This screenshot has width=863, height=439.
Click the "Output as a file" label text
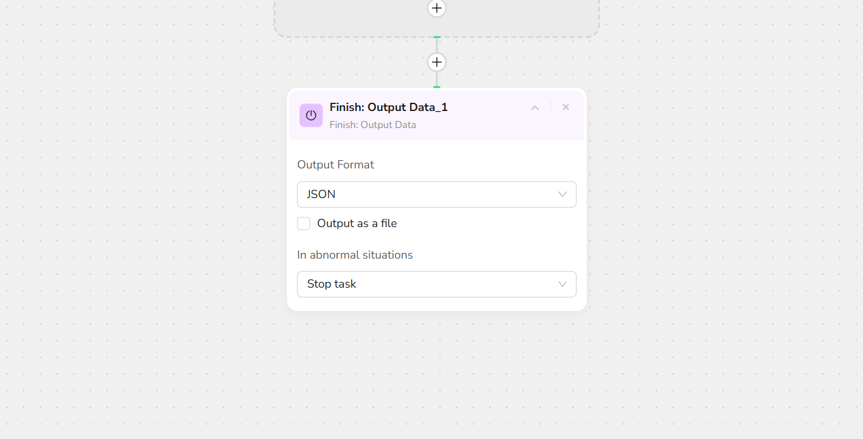[357, 223]
